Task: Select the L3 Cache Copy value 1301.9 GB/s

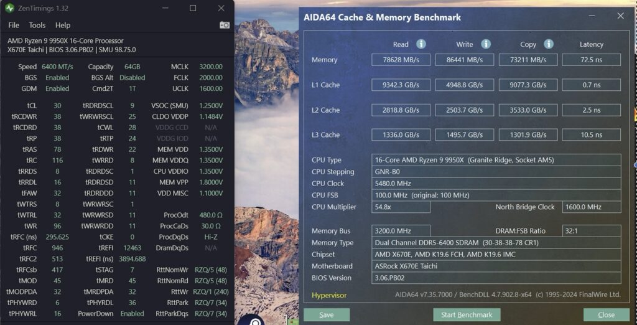Action: pyautogui.click(x=528, y=134)
